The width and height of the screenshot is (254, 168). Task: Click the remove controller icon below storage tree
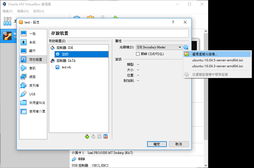(93, 137)
